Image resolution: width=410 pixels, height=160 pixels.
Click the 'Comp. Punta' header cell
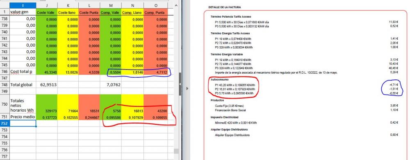(155, 12)
